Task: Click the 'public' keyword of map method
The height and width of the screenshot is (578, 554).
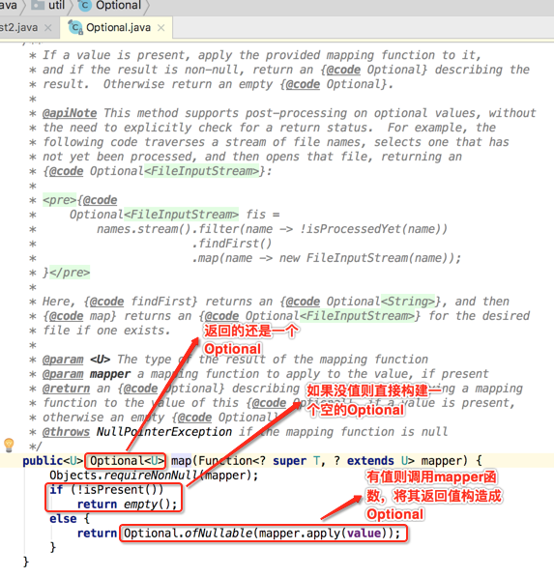Action: pyautogui.click(x=43, y=460)
